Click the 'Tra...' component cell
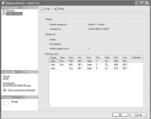The width and height of the screenshot is (151, 119). (72, 68)
